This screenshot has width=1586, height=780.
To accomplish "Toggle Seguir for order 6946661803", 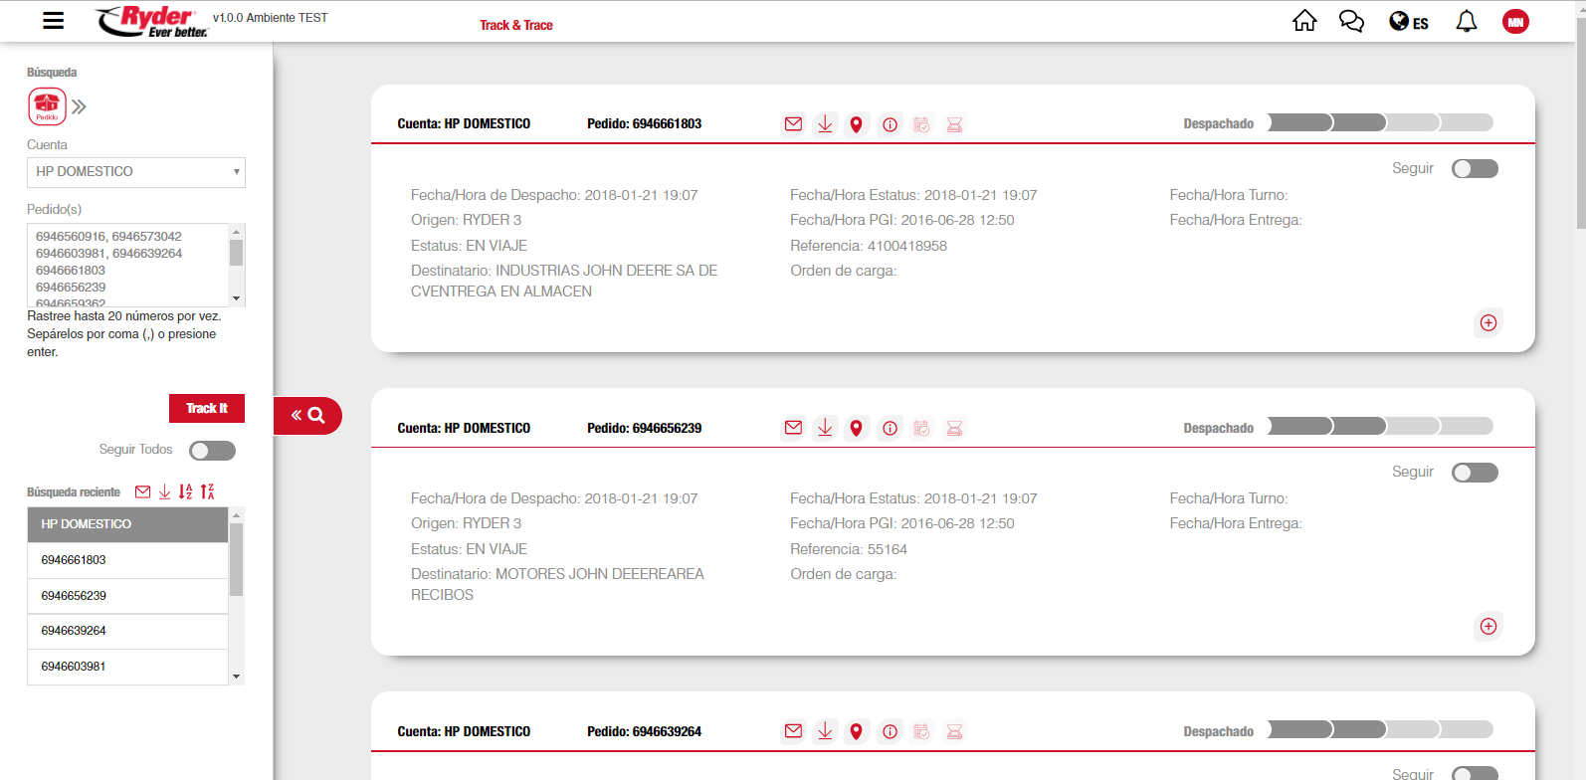I will pyautogui.click(x=1475, y=169).
